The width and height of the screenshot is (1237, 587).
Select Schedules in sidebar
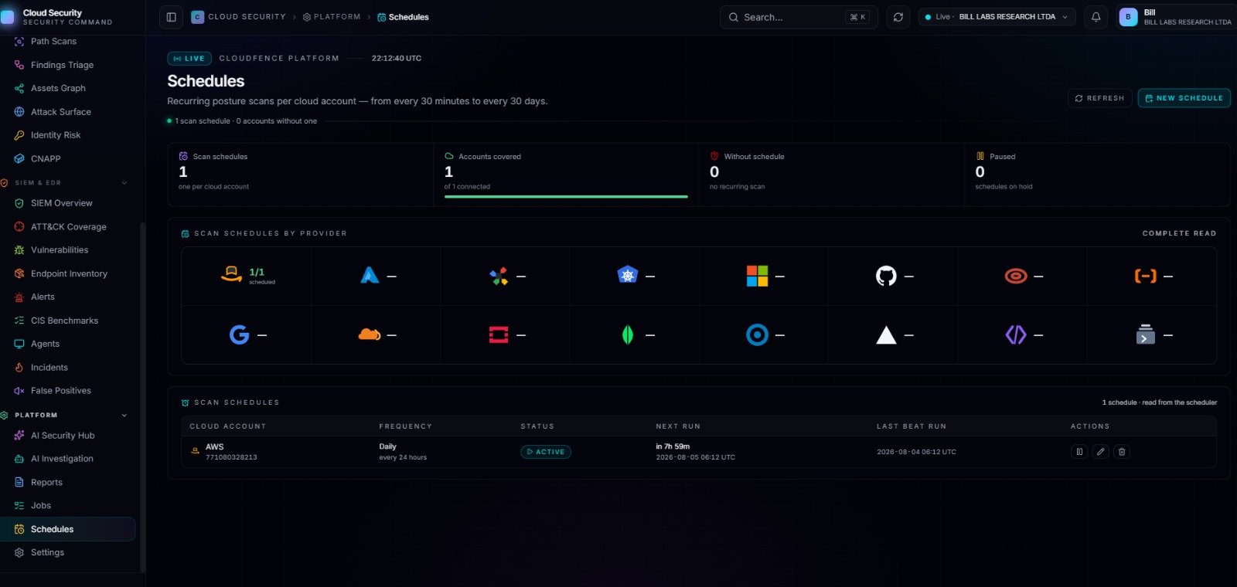68,529
